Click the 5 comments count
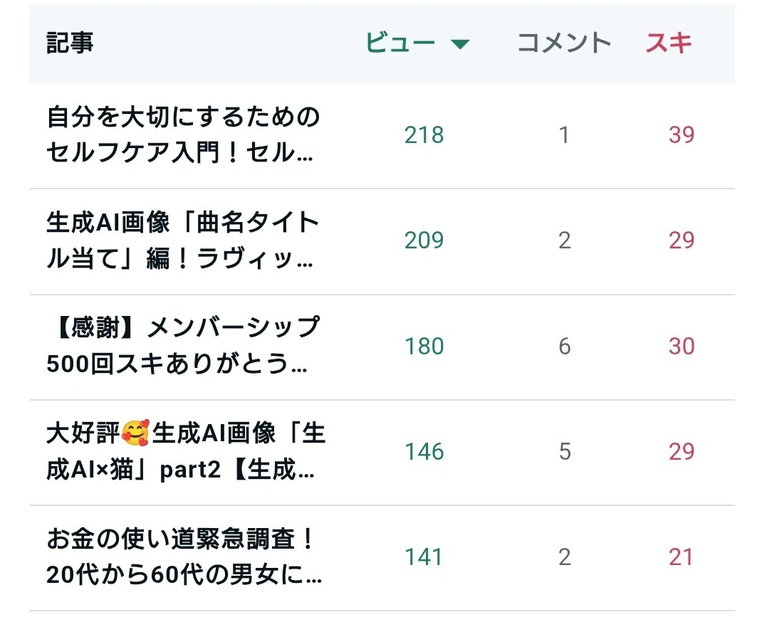Screen dimensions: 767x617 [565, 452]
